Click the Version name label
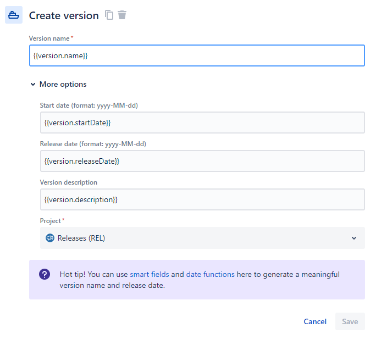This screenshot has width=376, height=339. pyautogui.click(x=49, y=38)
